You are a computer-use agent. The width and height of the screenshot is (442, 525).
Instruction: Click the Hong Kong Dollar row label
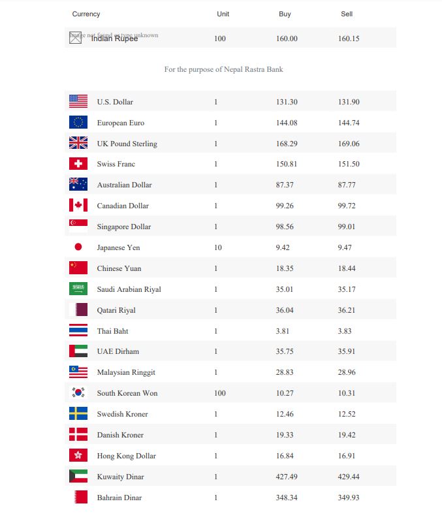[126, 456]
